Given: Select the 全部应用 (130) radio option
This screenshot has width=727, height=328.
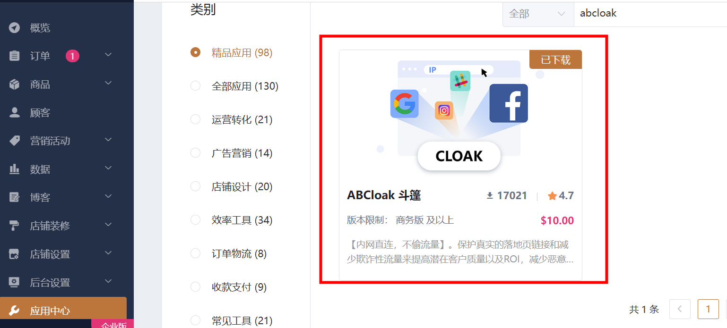Looking at the screenshot, I should [195, 86].
